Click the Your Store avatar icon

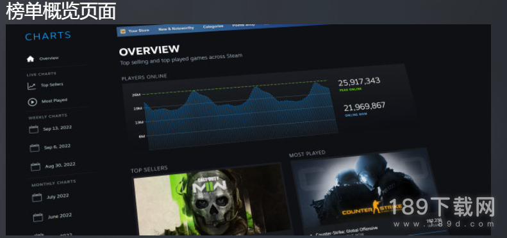click(122, 31)
